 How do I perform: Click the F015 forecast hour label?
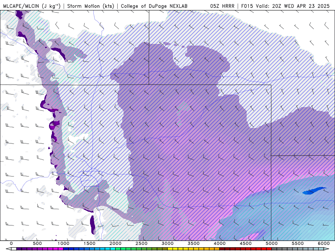pyautogui.click(x=247, y=6)
